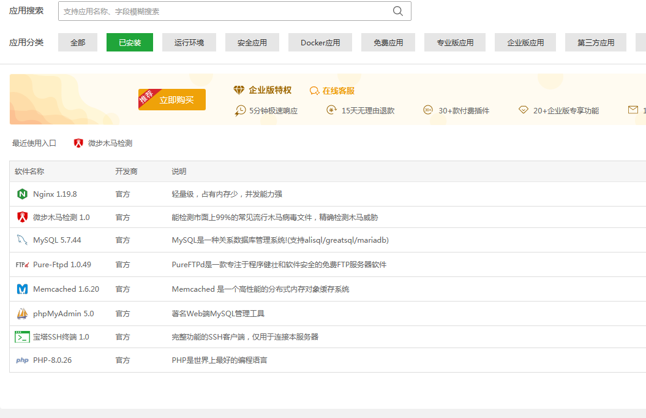Viewport: 646px width, 418px height.
Task: Click the 官方 developer cell in PHP-8.0.26 row
Action: tap(122, 360)
